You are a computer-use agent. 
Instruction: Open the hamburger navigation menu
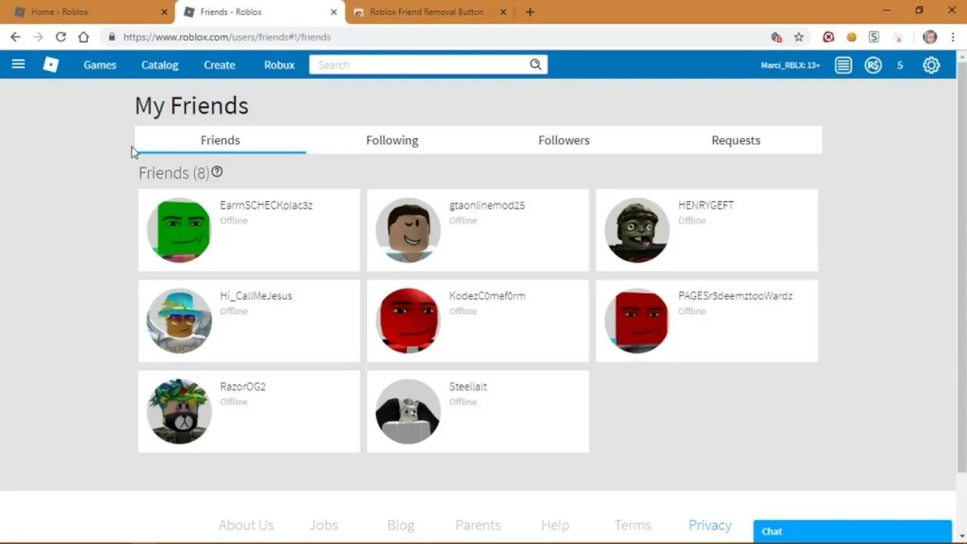(x=18, y=64)
